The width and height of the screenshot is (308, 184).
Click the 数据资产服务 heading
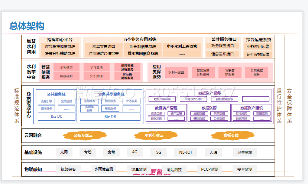tap(210, 93)
